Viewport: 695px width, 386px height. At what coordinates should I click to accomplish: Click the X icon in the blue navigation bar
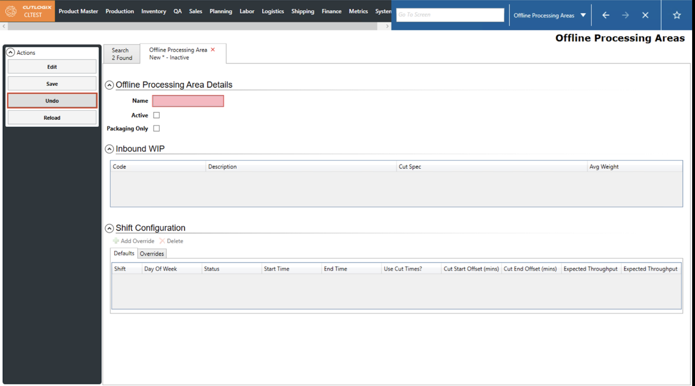point(645,15)
